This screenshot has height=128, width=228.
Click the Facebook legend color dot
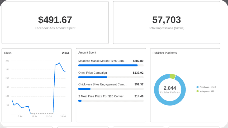coord(197,87)
